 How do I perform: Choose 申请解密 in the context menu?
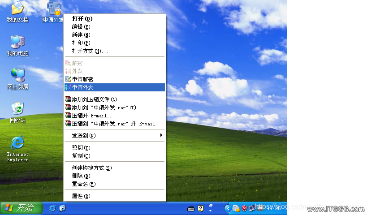(115, 79)
